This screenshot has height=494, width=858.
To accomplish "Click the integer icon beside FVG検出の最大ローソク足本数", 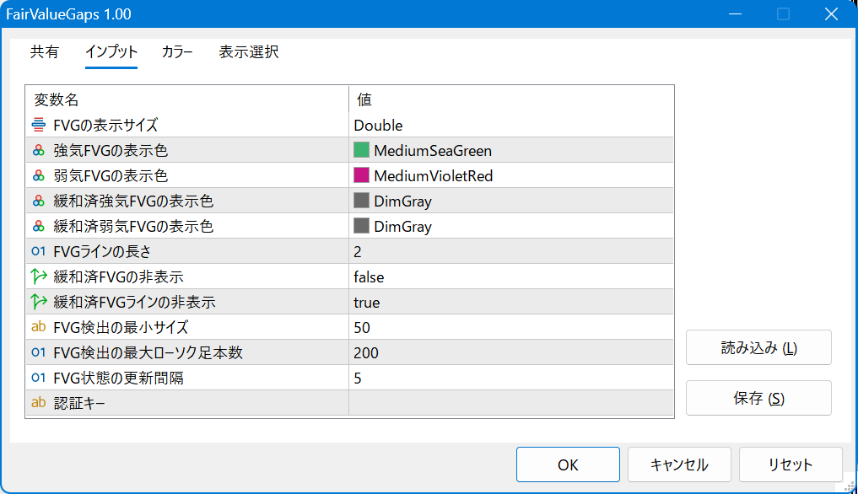I will point(38,352).
